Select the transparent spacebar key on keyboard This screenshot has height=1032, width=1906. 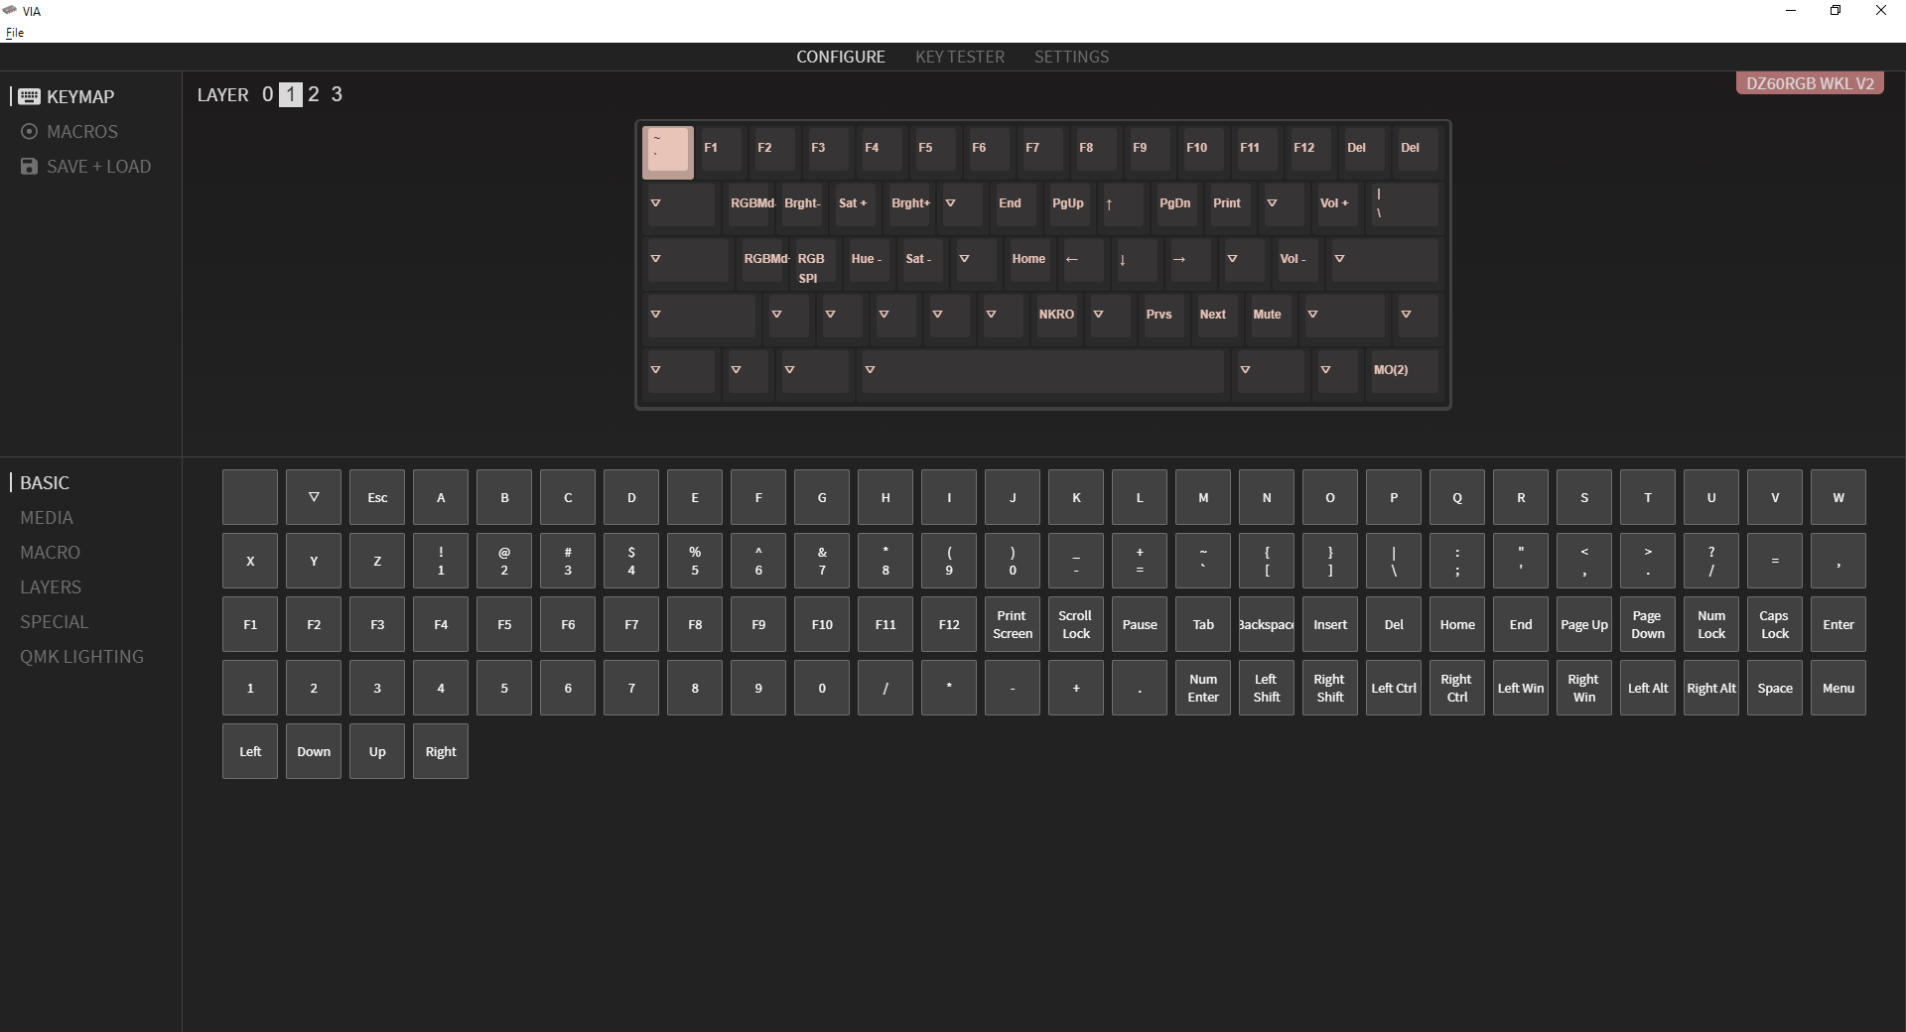coord(1043,371)
